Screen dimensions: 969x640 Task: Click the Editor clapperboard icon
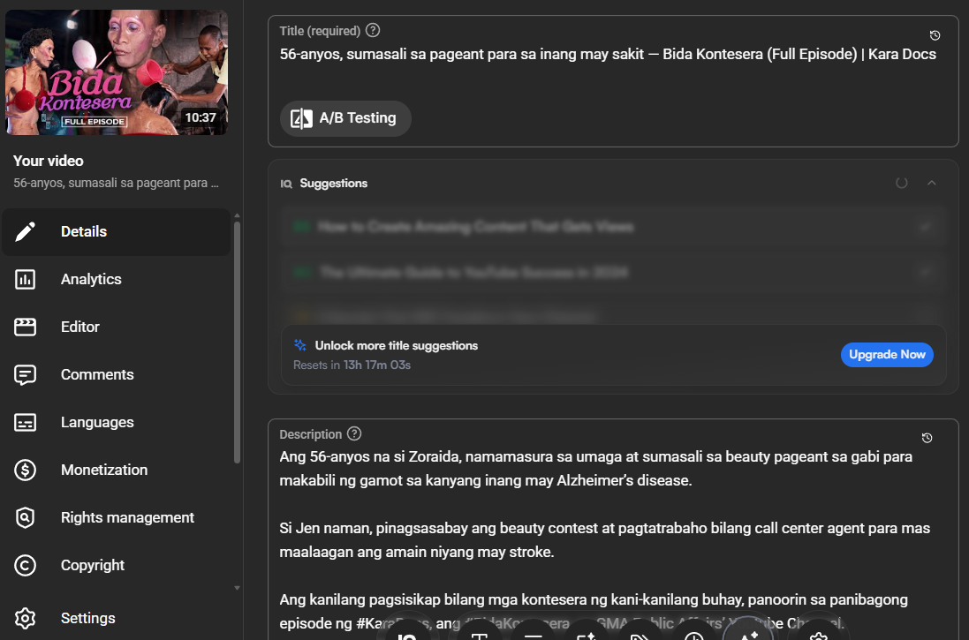[25, 327]
